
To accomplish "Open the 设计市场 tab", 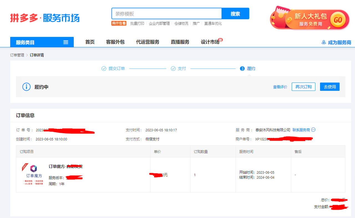I will click(x=210, y=42).
